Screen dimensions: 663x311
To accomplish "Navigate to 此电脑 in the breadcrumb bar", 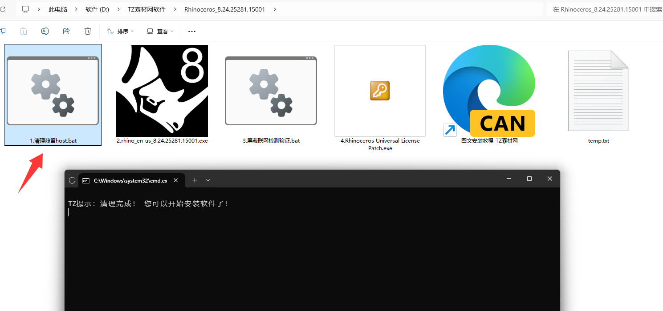I will (57, 9).
